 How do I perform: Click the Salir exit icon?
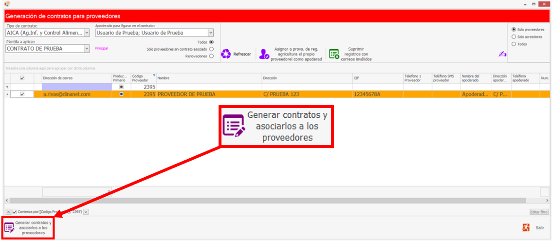(x=526, y=227)
